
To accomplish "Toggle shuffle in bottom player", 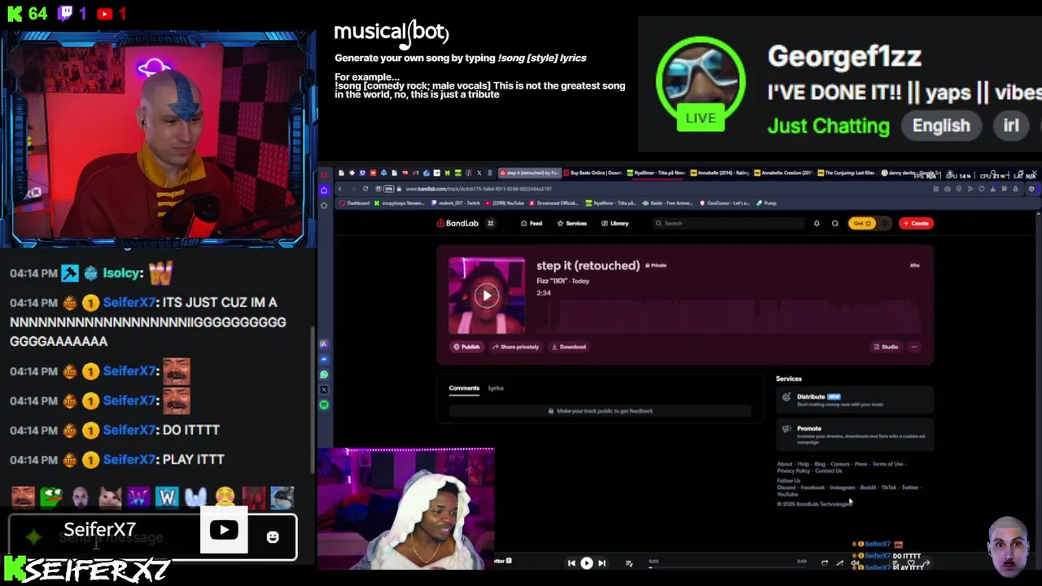I will [840, 562].
